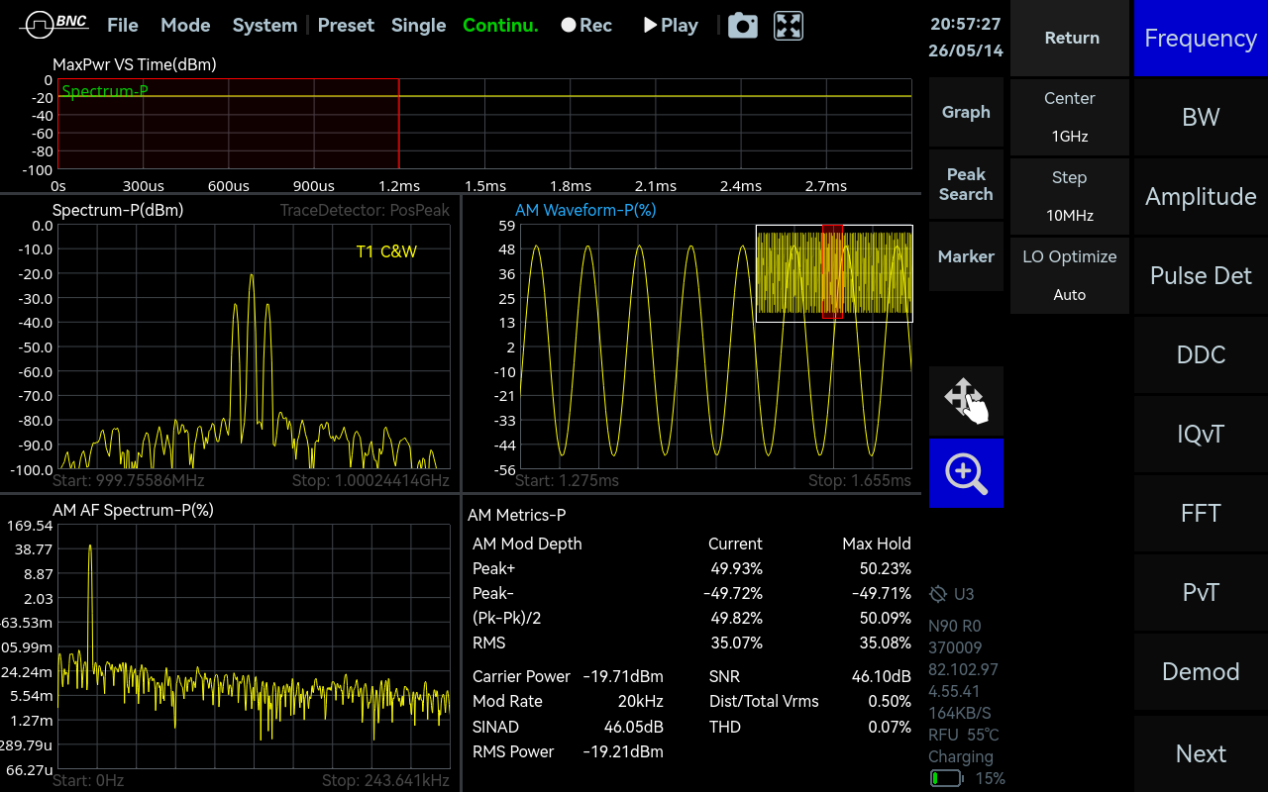
Task: Click the red time marker at 1.2ms
Action: [398, 124]
